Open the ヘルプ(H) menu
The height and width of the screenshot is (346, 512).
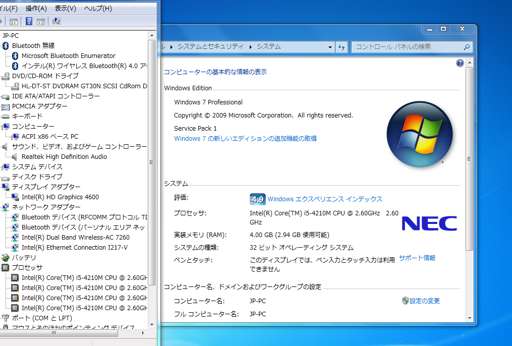(x=98, y=9)
